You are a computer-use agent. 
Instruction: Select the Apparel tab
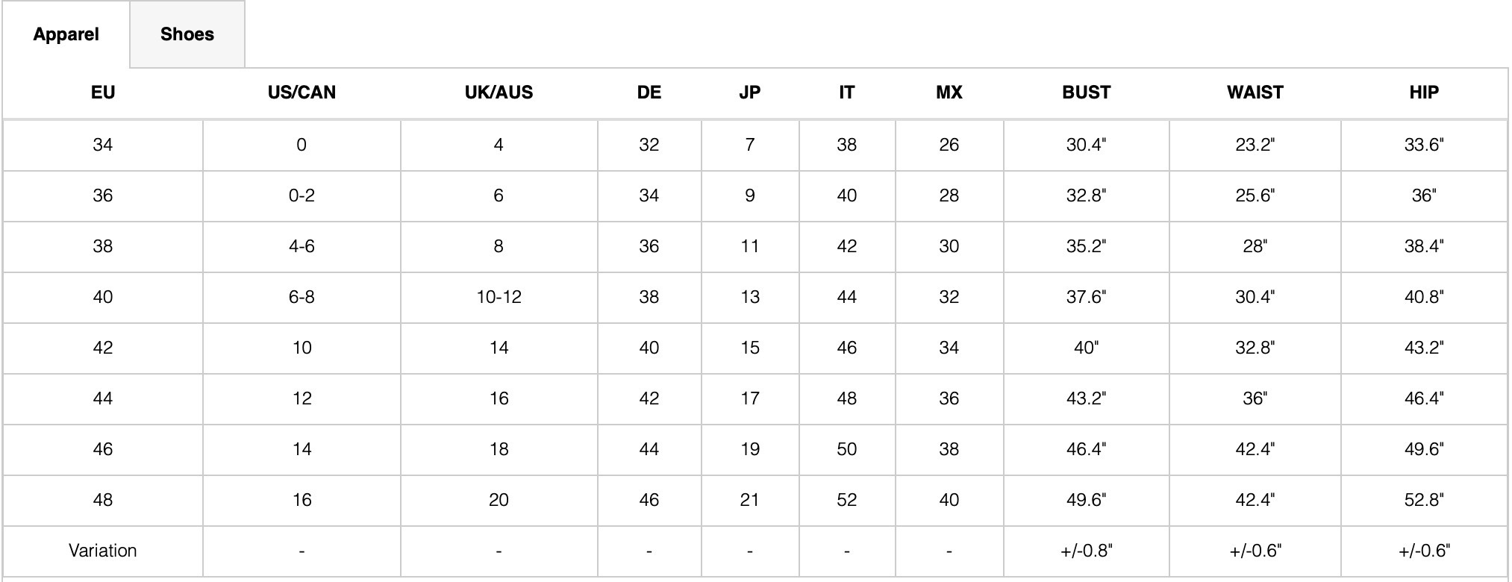pyautogui.click(x=66, y=34)
